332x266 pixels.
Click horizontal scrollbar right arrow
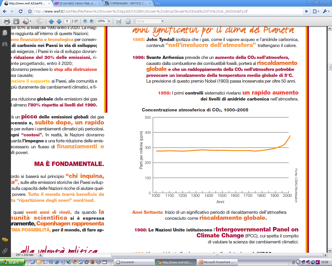click(325, 255)
